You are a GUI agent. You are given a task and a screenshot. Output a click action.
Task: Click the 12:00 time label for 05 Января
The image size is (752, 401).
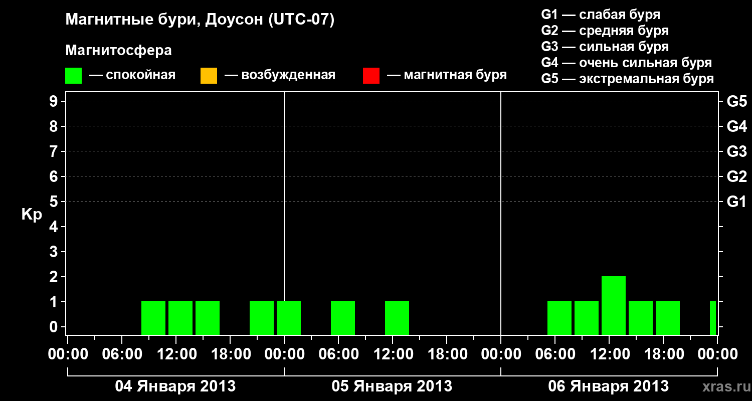(x=393, y=354)
